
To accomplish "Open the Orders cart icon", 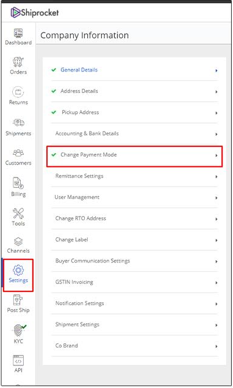I will coord(18,62).
